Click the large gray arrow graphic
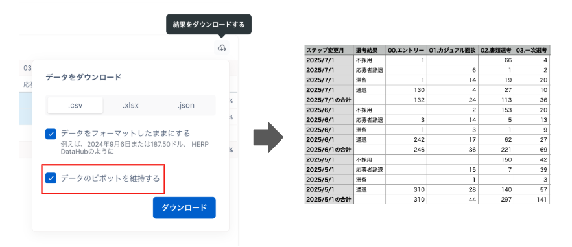 tap(268, 137)
